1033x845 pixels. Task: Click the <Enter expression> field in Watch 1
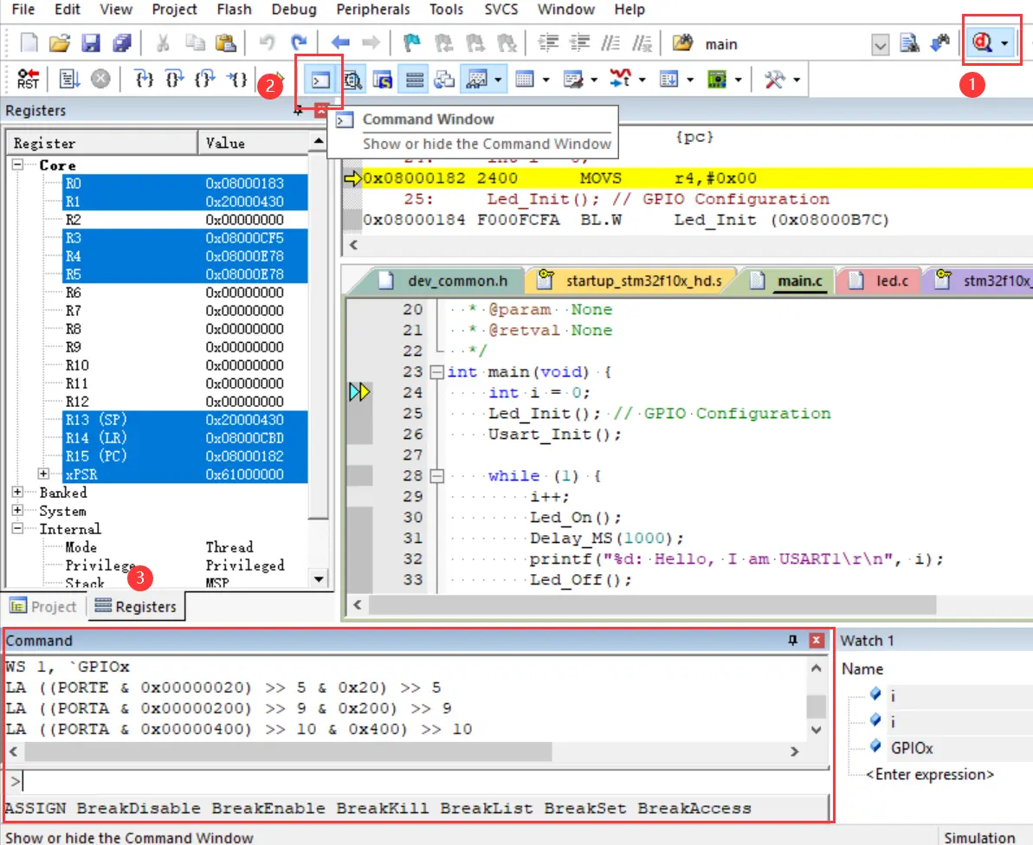click(x=929, y=774)
